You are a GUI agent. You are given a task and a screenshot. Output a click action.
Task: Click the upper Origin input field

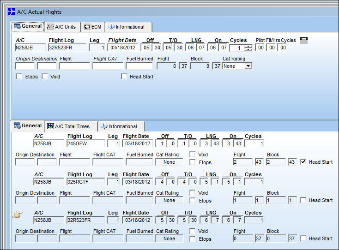pos(25,66)
